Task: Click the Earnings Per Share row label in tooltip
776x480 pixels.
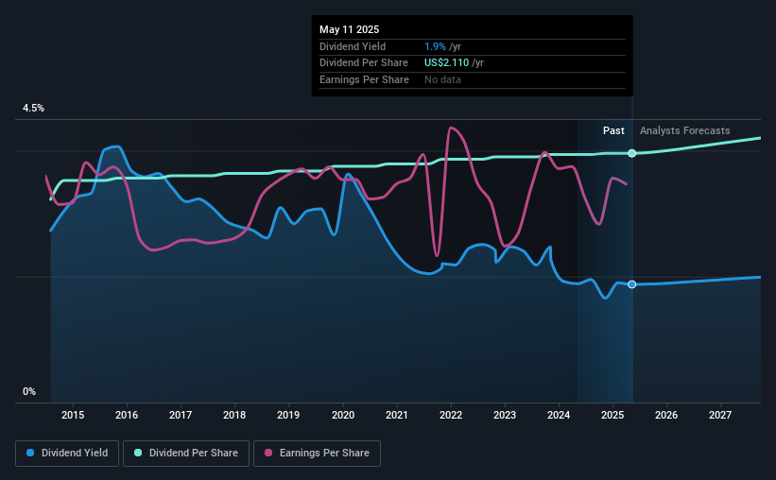Action: point(364,79)
